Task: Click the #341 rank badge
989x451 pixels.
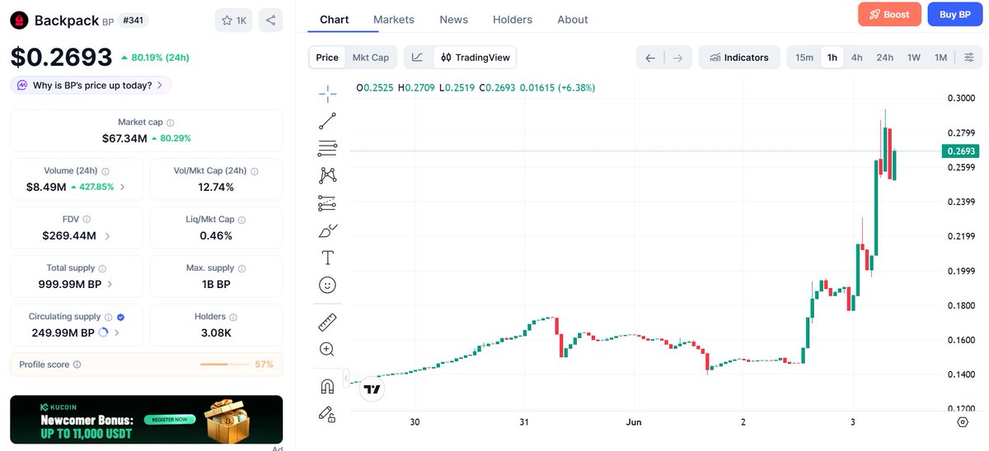Action: coord(134,21)
